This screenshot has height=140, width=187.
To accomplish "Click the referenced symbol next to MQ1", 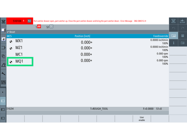I will pos(11,62).
